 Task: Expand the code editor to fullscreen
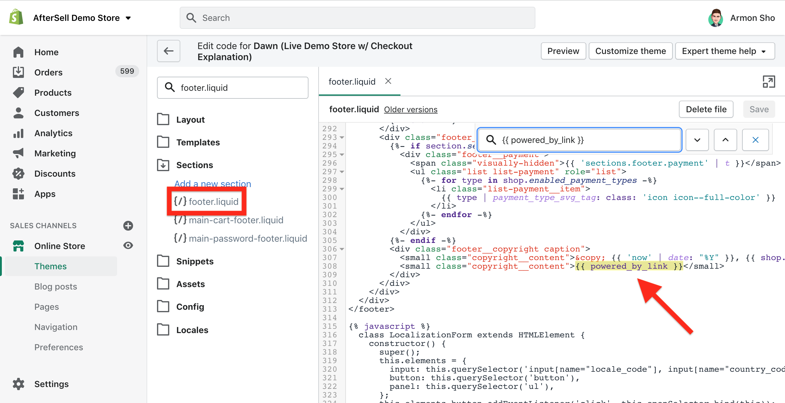(769, 82)
